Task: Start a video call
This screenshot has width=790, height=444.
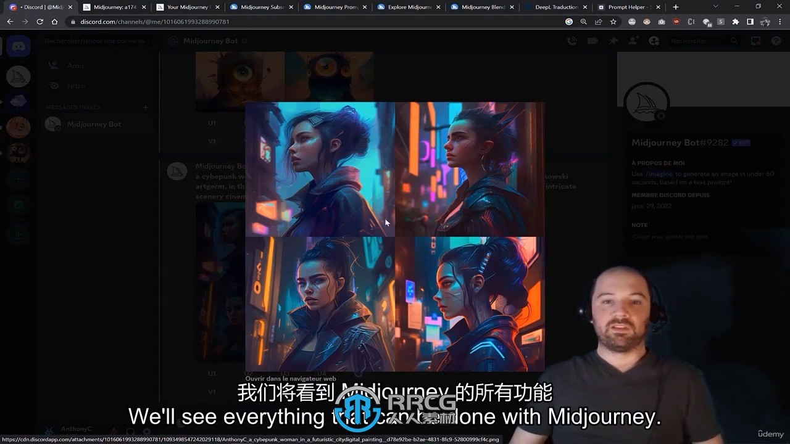Action: point(592,41)
